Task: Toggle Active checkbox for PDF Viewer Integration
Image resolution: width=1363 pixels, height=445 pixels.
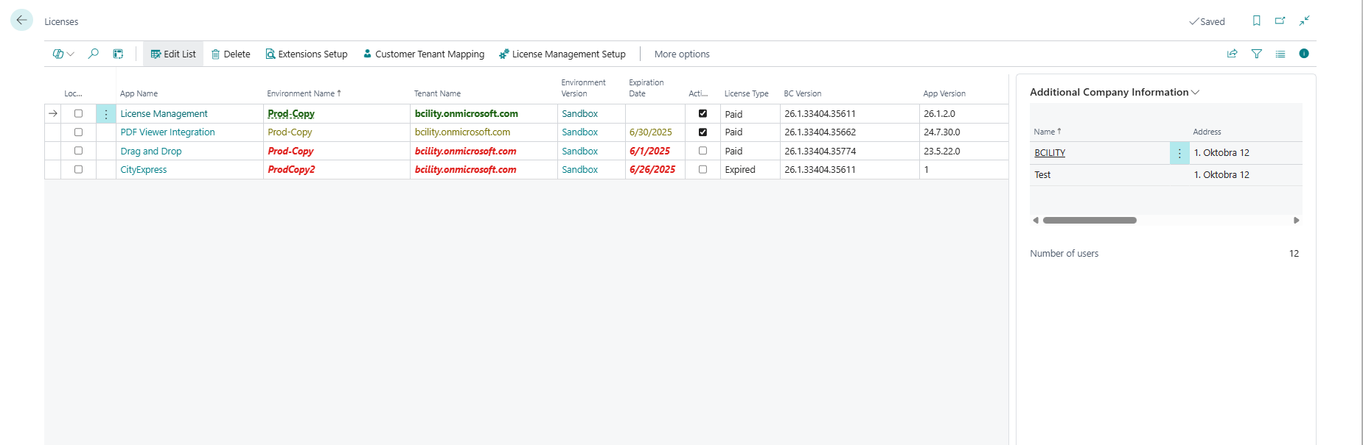Action: [703, 132]
